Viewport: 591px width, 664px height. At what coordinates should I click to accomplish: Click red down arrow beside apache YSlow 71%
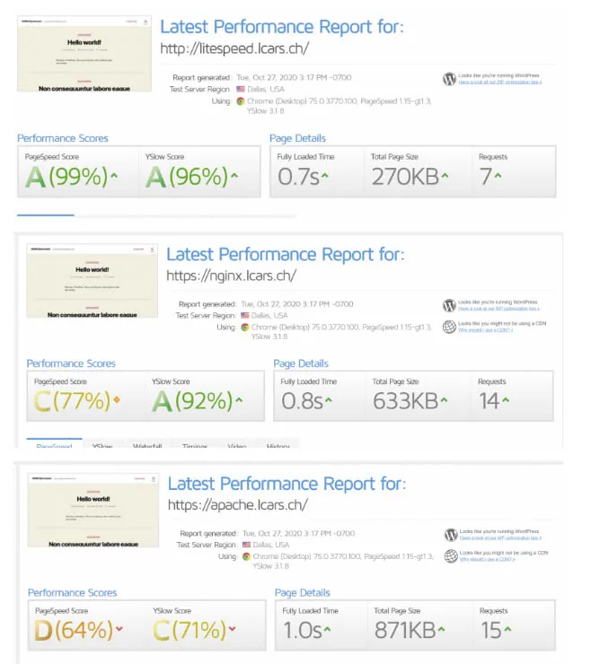pos(233,629)
